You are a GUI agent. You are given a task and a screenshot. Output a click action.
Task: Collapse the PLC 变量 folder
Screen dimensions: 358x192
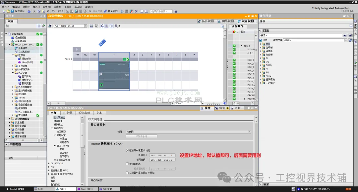13,73
